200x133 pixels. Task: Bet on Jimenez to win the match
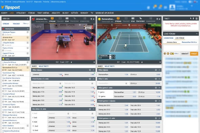[47, 74]
